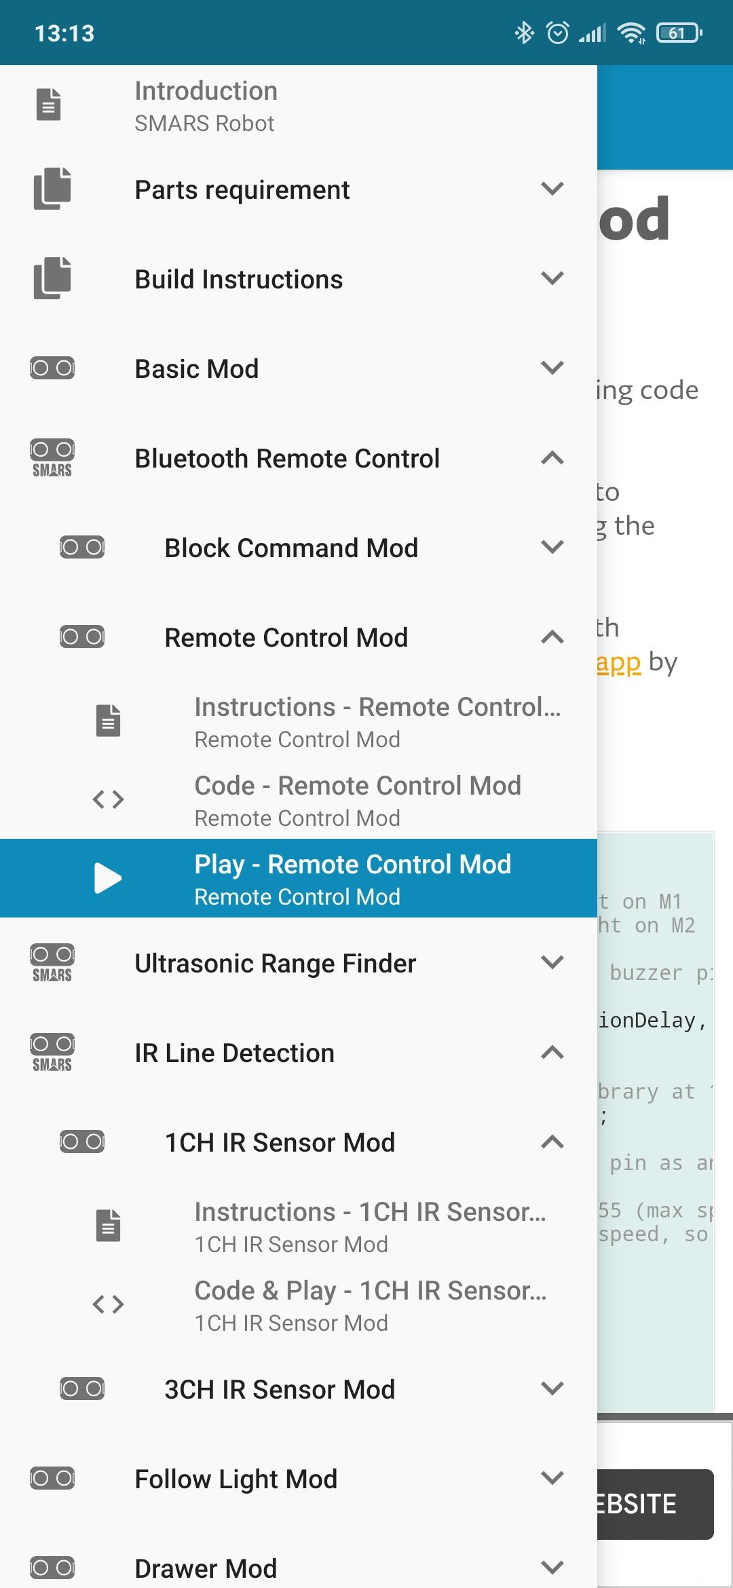Screen dimensions: 733x1588
Task: Tap the Parts requirement pages icon
Action: (x=52, y=189)
